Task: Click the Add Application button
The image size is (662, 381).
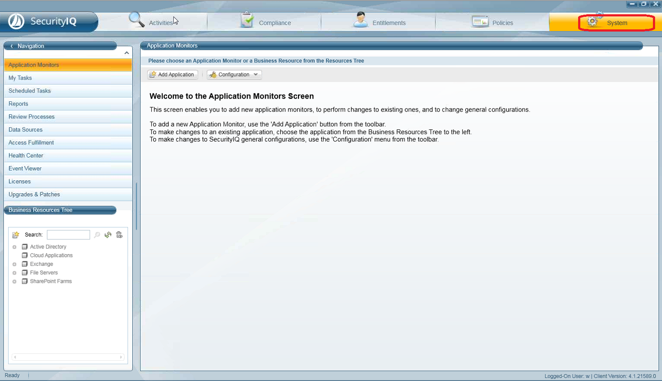Action: tap(173, 74)
